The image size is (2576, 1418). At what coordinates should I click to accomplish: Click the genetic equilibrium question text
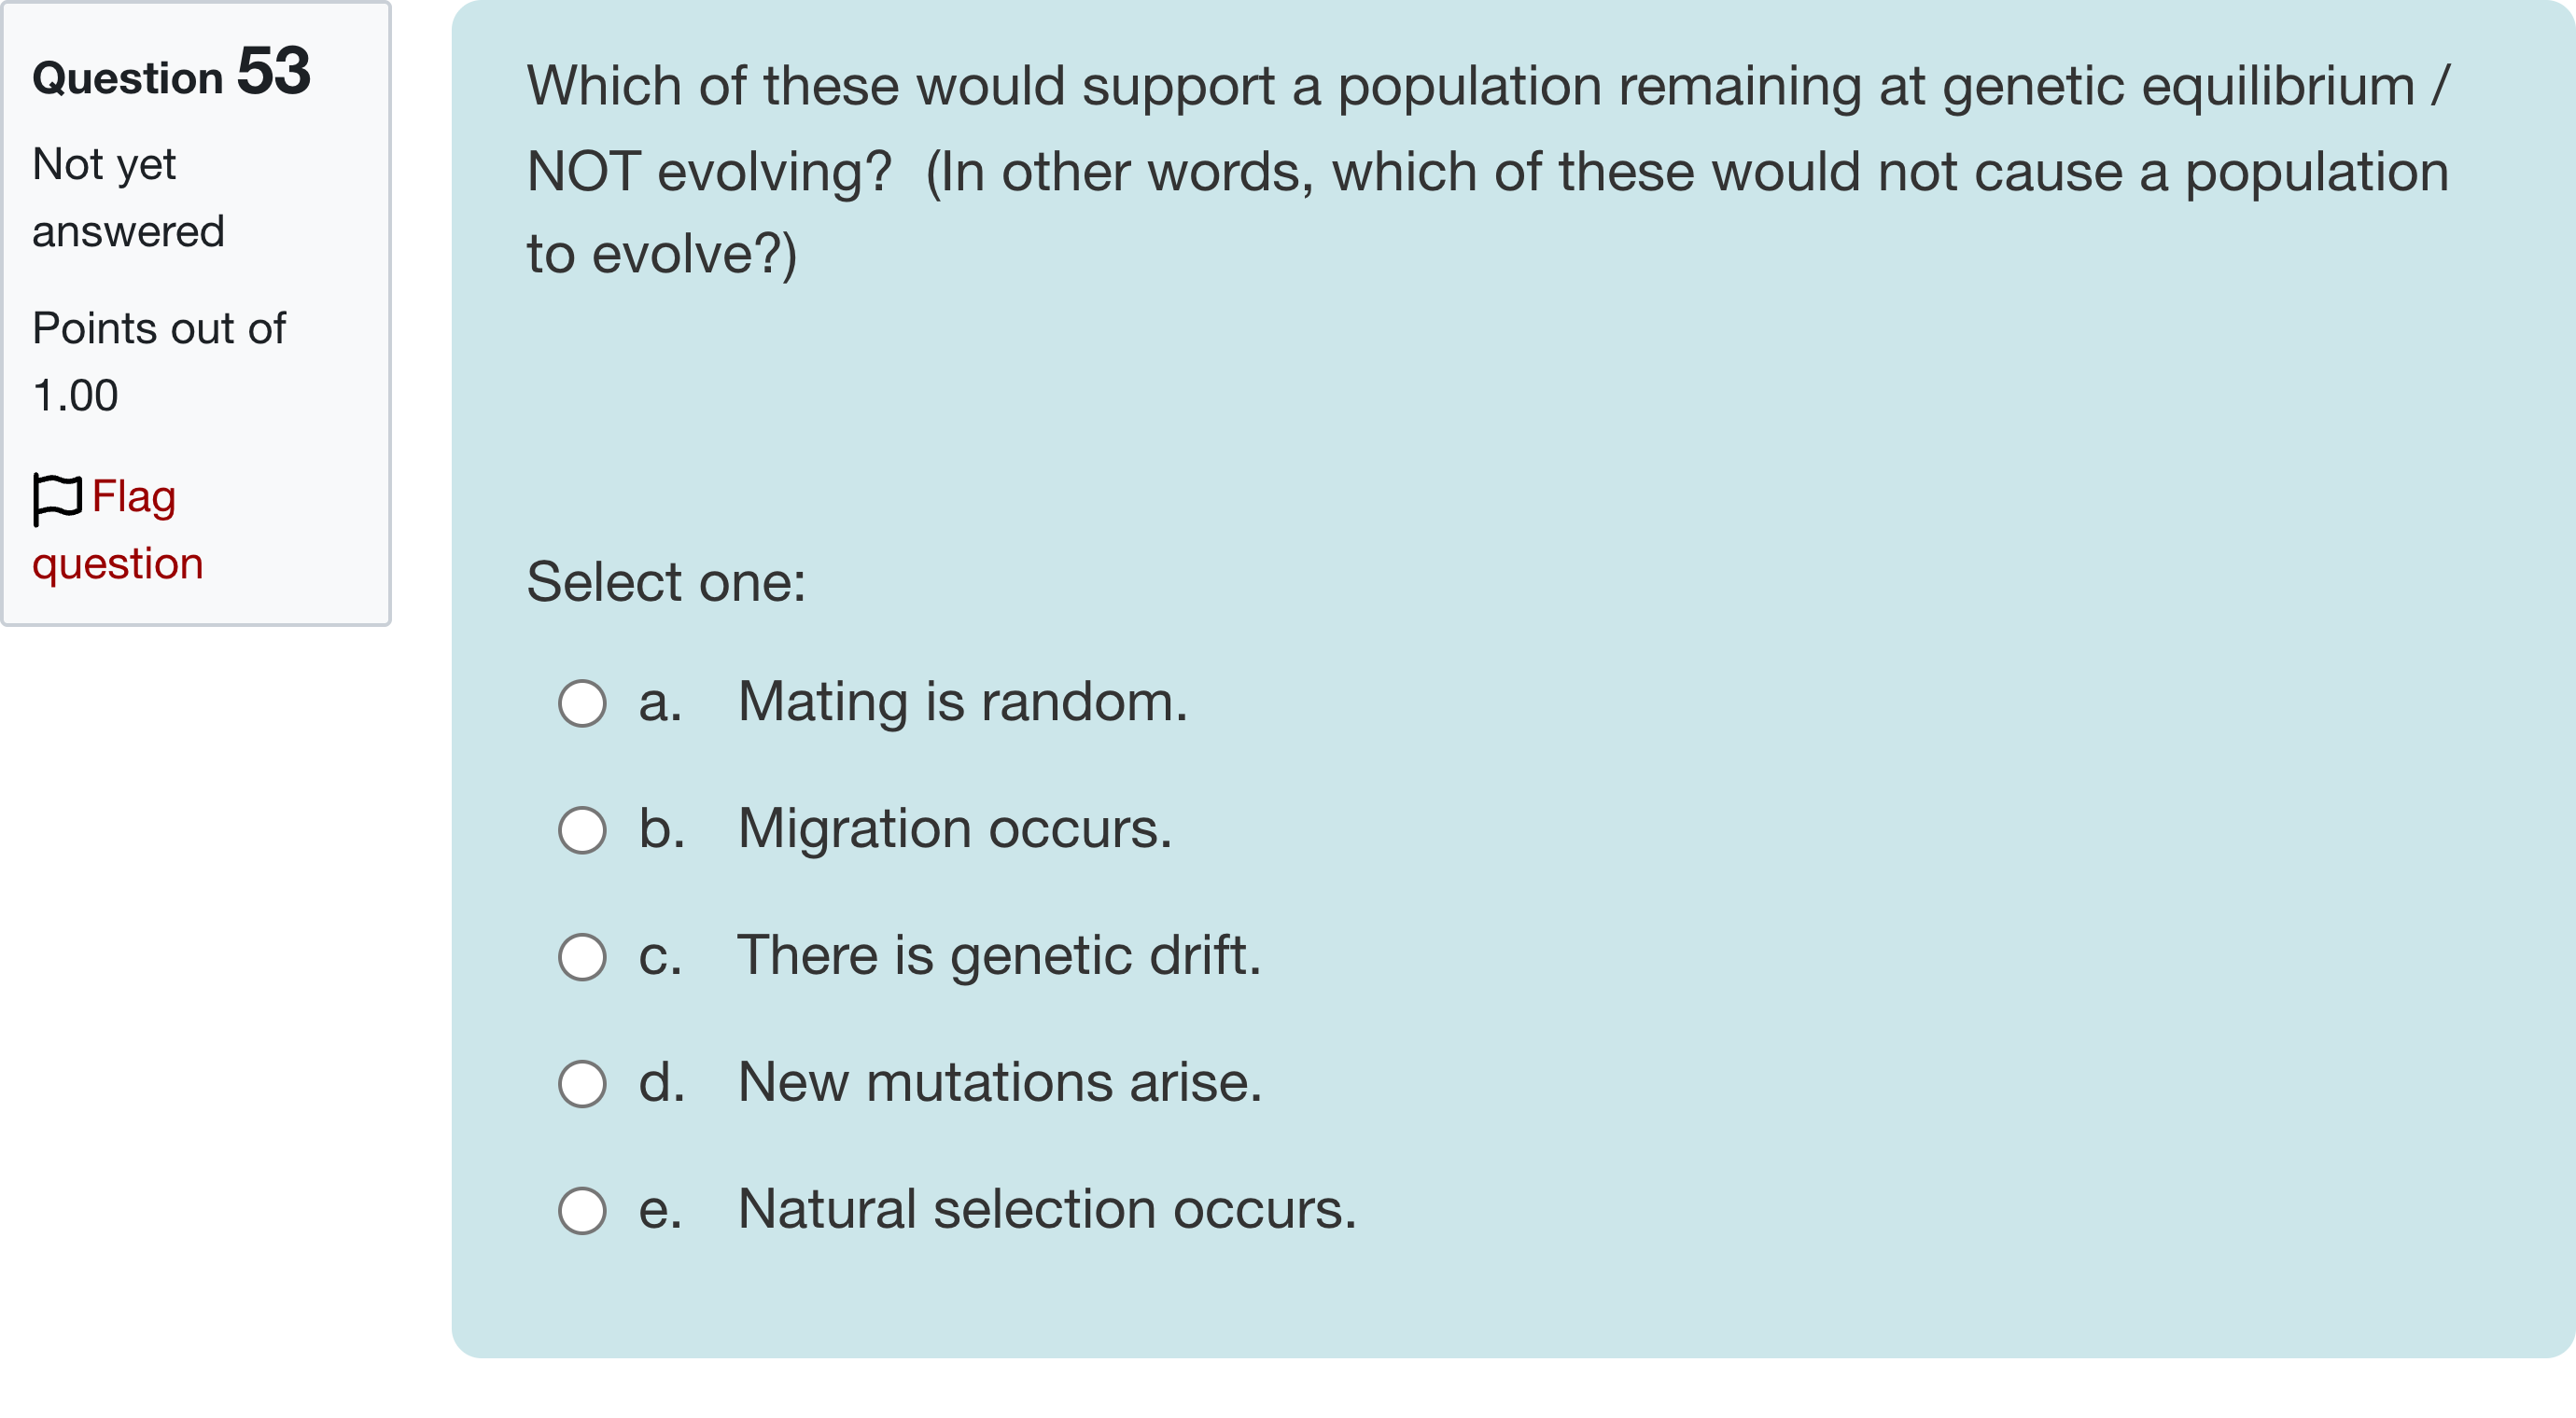click(x=1487, y=170)
